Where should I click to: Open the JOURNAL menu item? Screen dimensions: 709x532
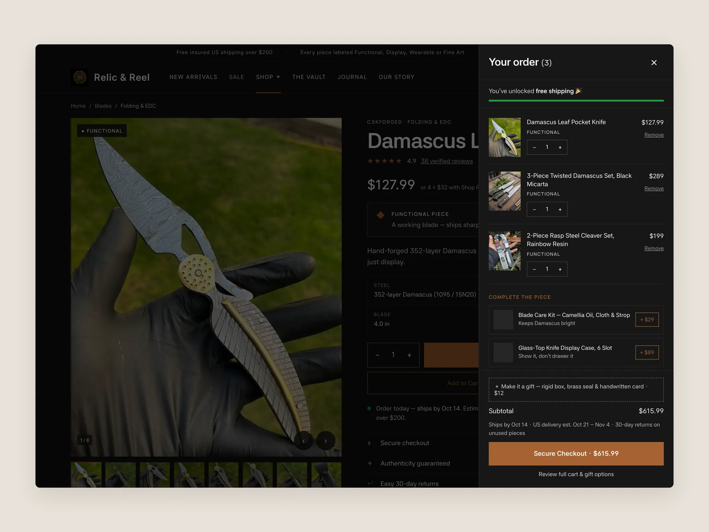(x=352, y=77)
